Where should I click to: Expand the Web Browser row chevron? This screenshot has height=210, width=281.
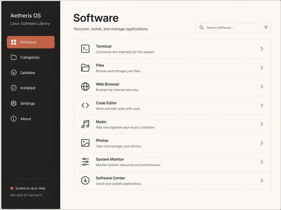tap(262, 87)
